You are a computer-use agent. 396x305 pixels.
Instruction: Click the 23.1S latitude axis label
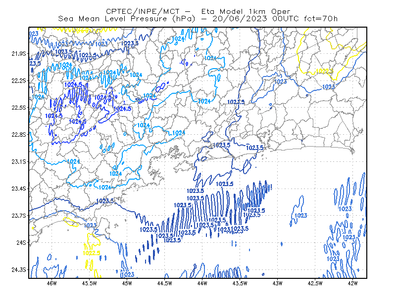19,161
